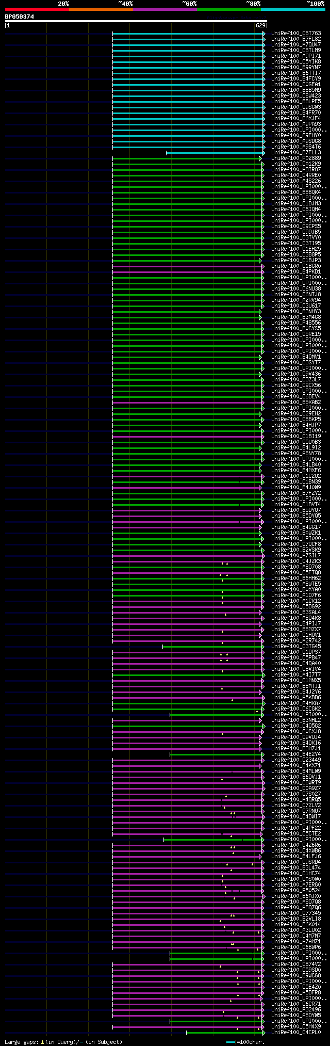Image resolution: width=330 pixels, height=1046 pixels.
Task: Open hit UniRef100_A9PI71
Action: click(x=296, y=56)
